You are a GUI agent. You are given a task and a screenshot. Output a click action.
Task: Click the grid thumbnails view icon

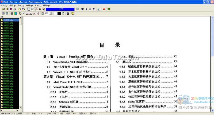[x=12, y=13]
